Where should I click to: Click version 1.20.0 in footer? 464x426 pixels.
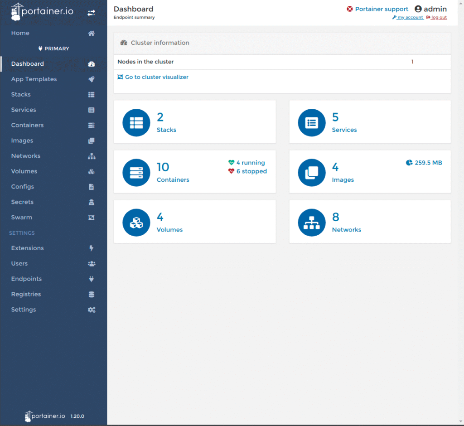pos(77,416)
